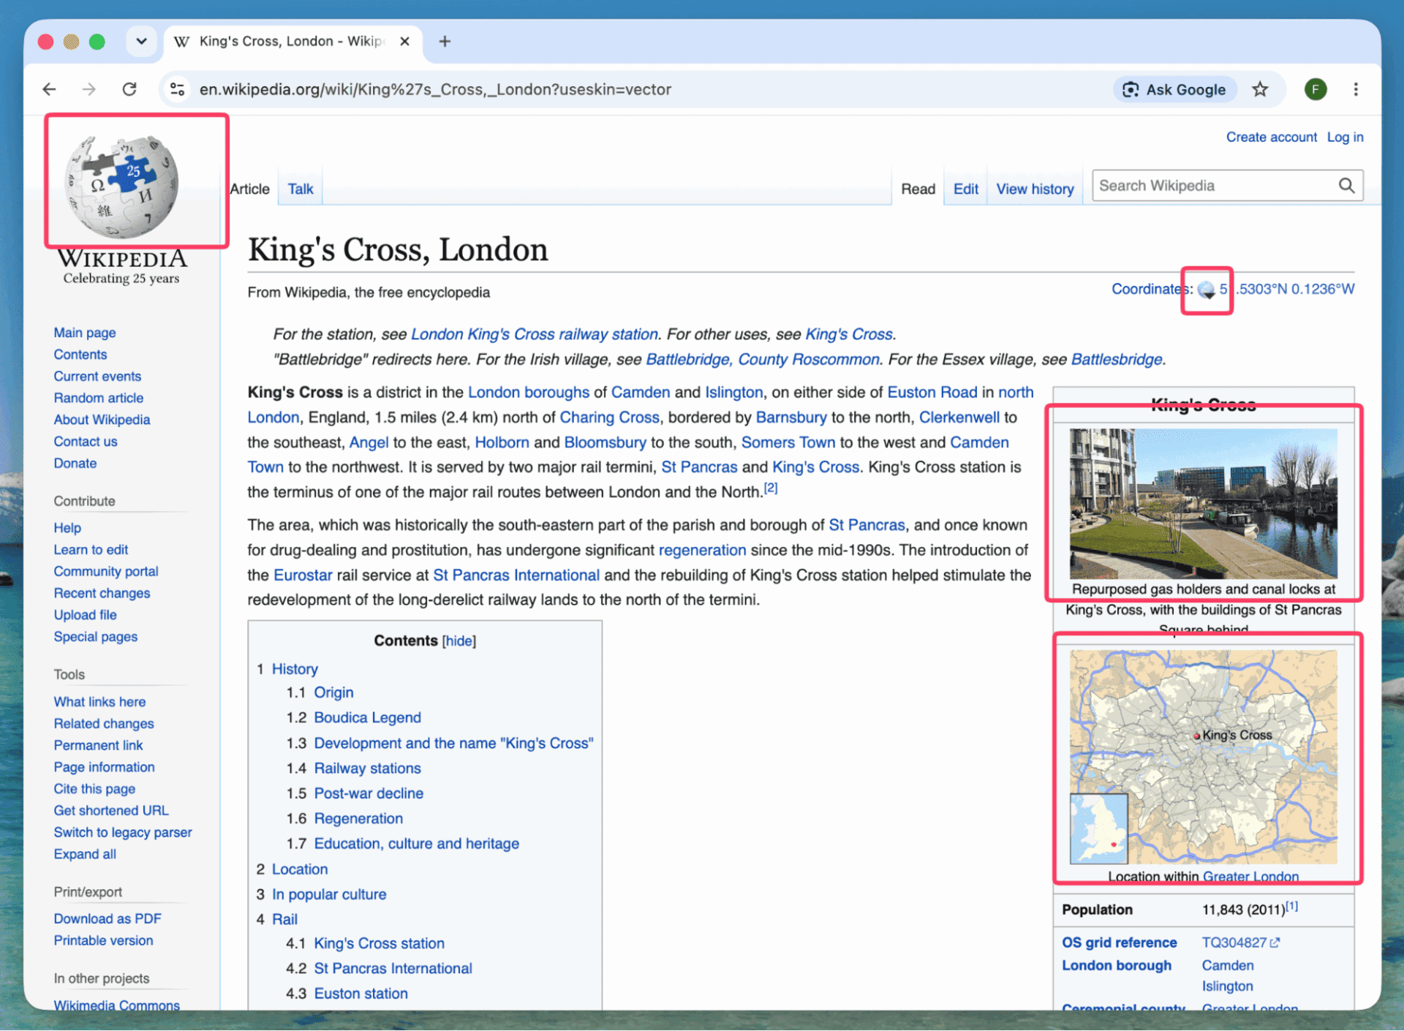
Task: Click Greater London link under map
Action: coord(1250,877)
